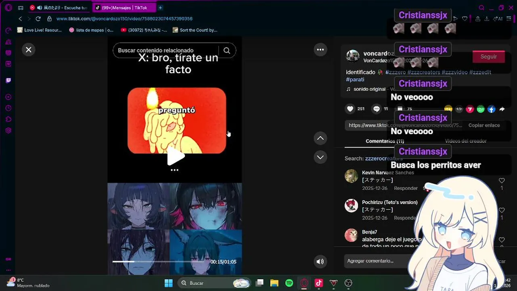This screenshot has width=517, height=291.
Task: Open the browser search magnifier icon top right
Action: pyautogui.click(x=481, y=8)
